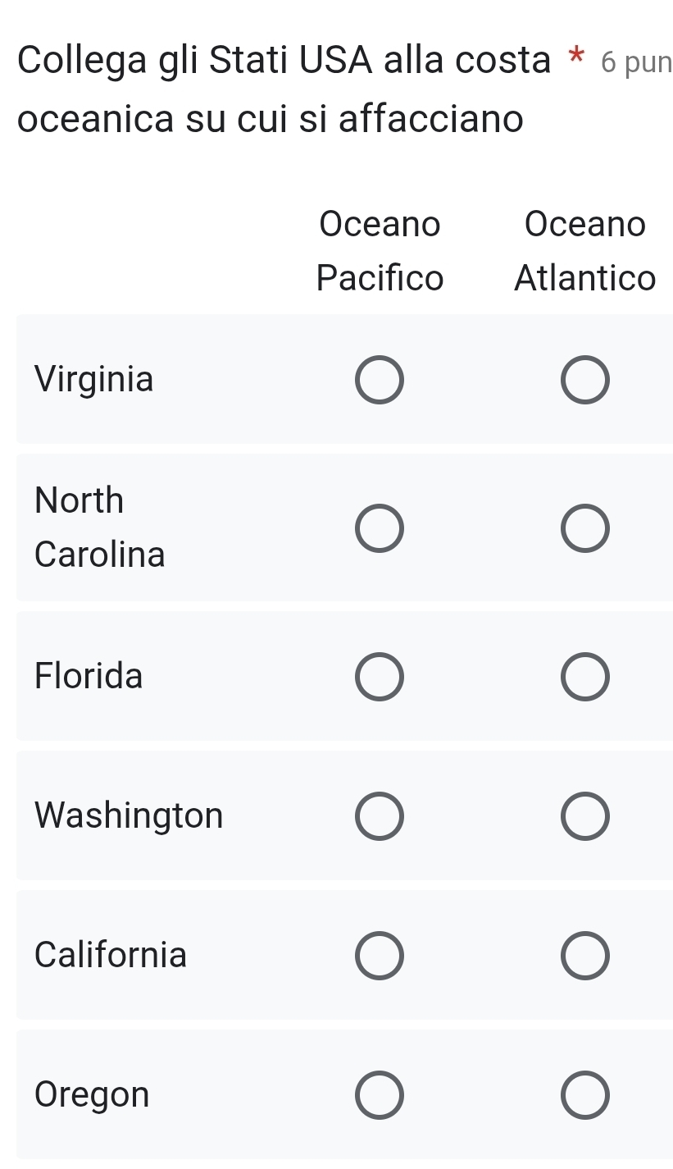Select Oceano Atlantico for Virginia
The height and width of the screenshot is (1169, 673).
(585, 380)
